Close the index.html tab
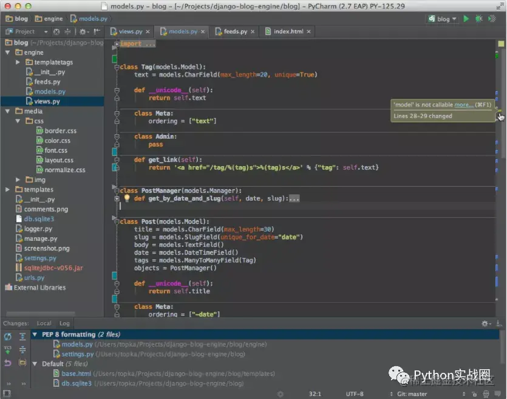This screenshot has height=399, width=507. (309, 32)
